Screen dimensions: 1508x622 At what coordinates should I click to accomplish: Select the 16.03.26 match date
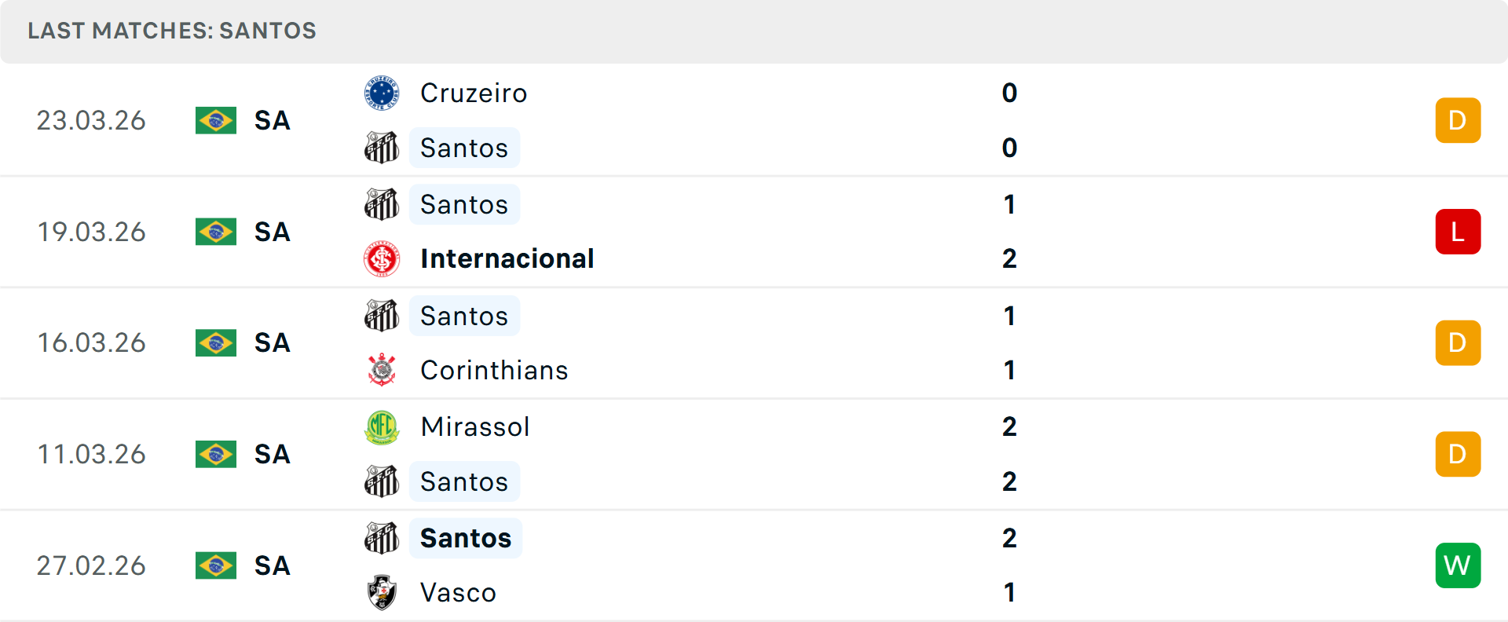pos(91,343)
